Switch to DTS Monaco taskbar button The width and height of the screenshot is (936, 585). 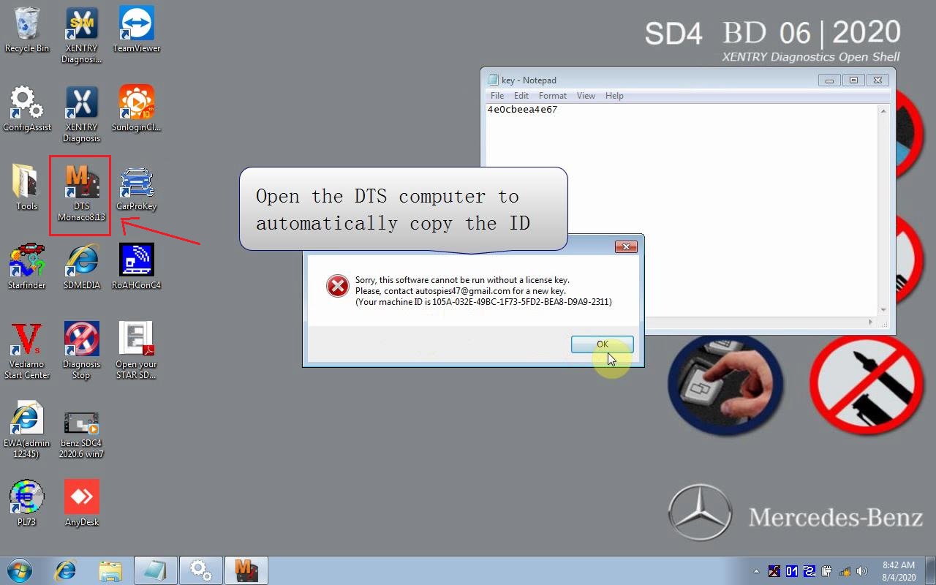tap(246, 570)
